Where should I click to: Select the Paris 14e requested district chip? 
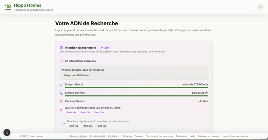tap(71, 112)
